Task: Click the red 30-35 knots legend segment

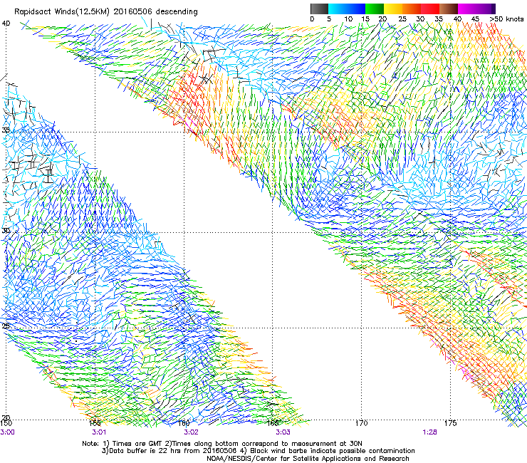Action: click(430, 9)
